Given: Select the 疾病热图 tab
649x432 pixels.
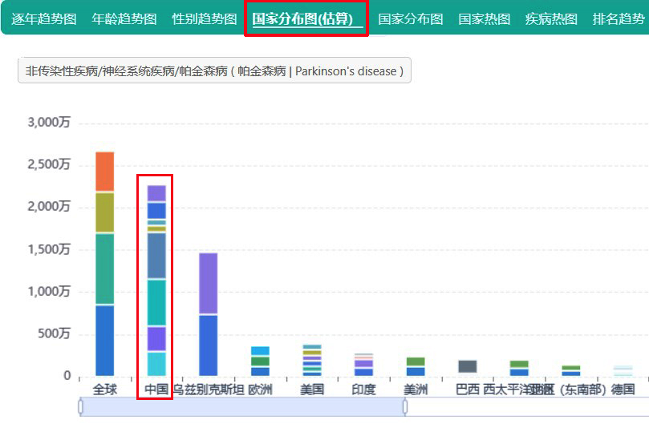Looking at the screenshot, I should (551, 19).
